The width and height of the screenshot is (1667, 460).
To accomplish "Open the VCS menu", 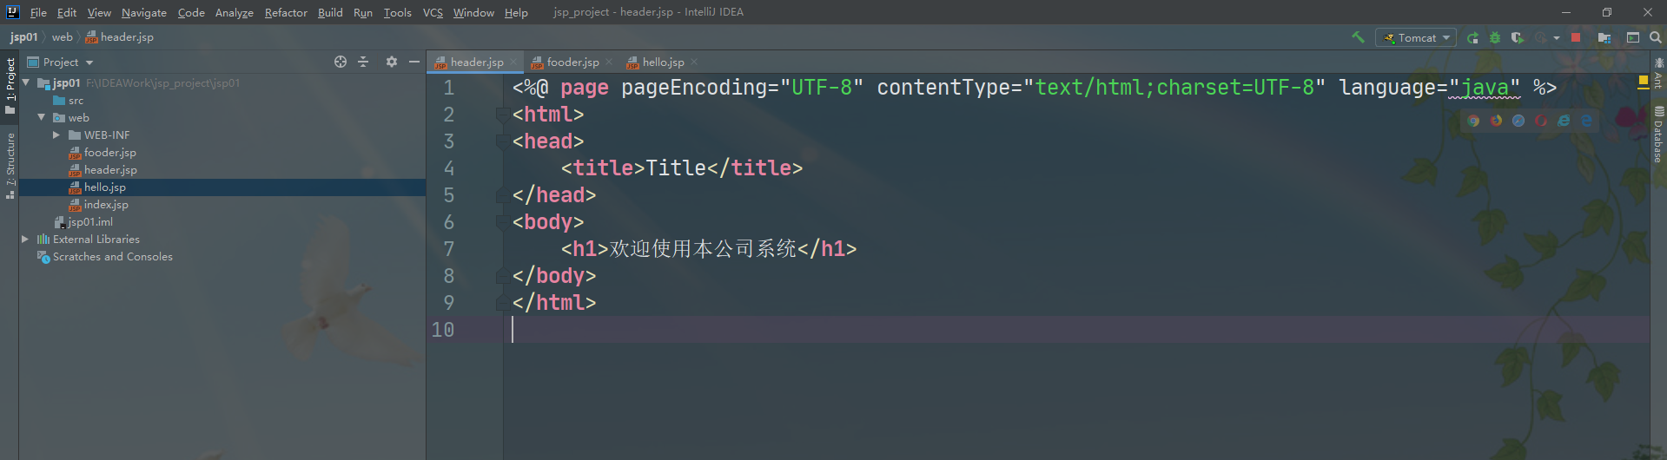I will pos(433,12).
